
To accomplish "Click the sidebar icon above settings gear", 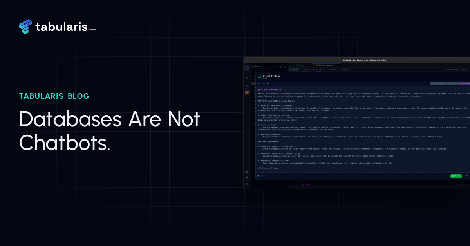I will tap(247, 178).
